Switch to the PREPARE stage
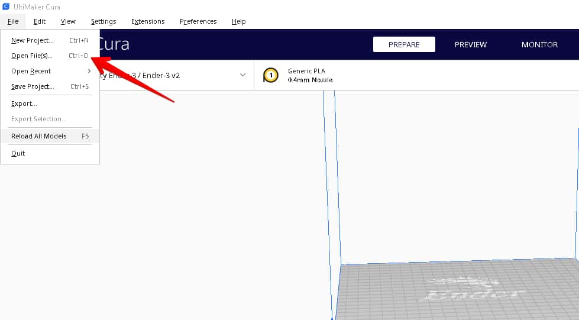This screenshot has height=320, width=579. click(x=404, y=44)
